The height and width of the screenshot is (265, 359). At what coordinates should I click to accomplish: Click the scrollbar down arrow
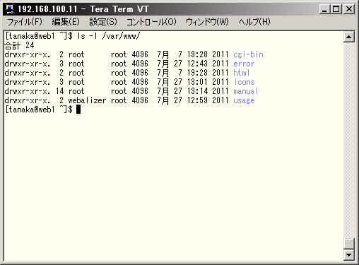pos(349,255)
